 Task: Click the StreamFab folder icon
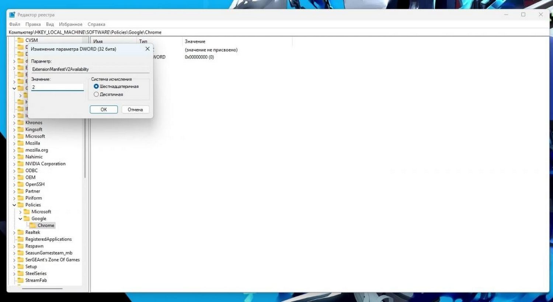click(x=21, y=280)
